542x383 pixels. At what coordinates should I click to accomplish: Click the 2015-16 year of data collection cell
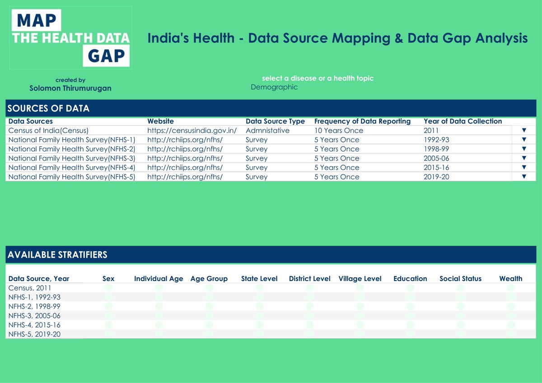[436, 167]
